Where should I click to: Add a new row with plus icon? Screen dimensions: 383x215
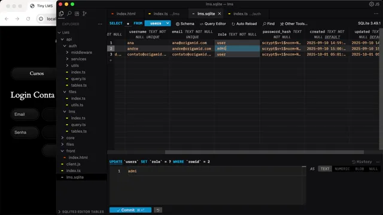[x=111, y=60]
